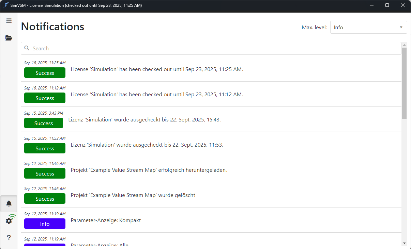The height and width of the screenshot is (249, 411).
Task: Click the scrollbar down arrow
Action: pos(404,243)
